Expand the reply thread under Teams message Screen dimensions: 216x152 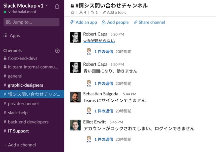104,111
